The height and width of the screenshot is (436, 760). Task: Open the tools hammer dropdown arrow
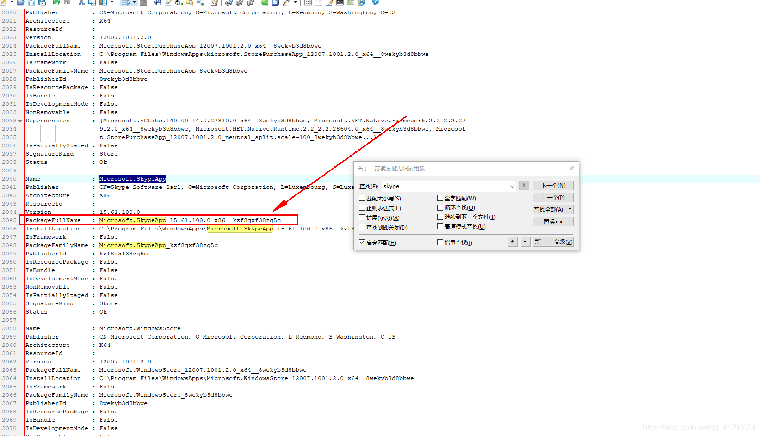[x=295, y=2]
